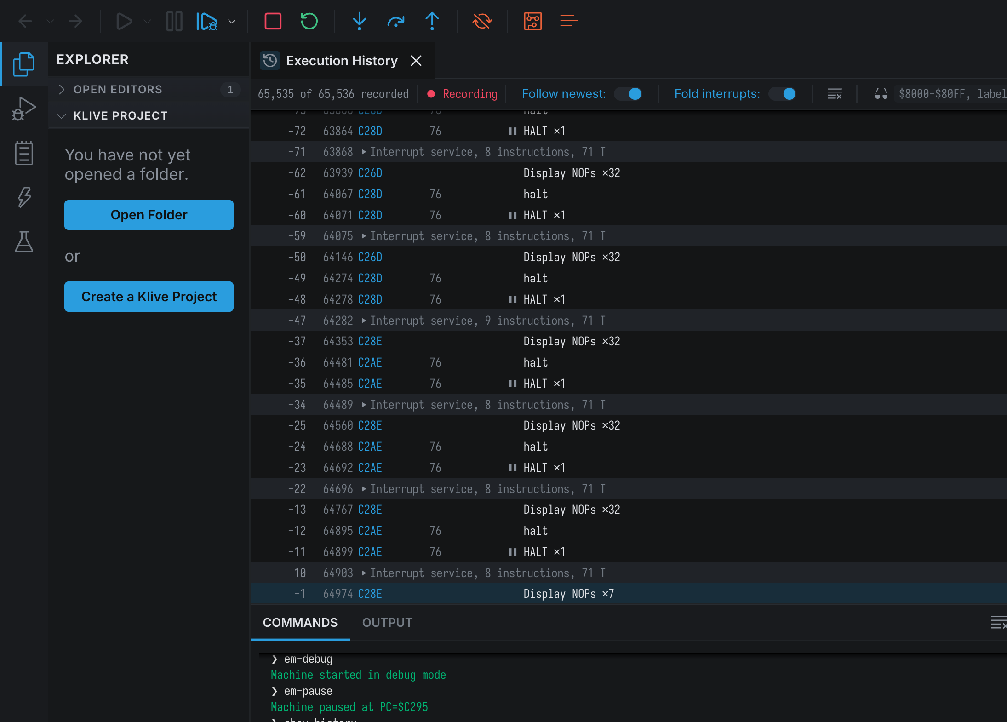This screenshot has width=1007, height=722.
Task: Stop the machine with the red square
Action: click(x=273, y=21)
